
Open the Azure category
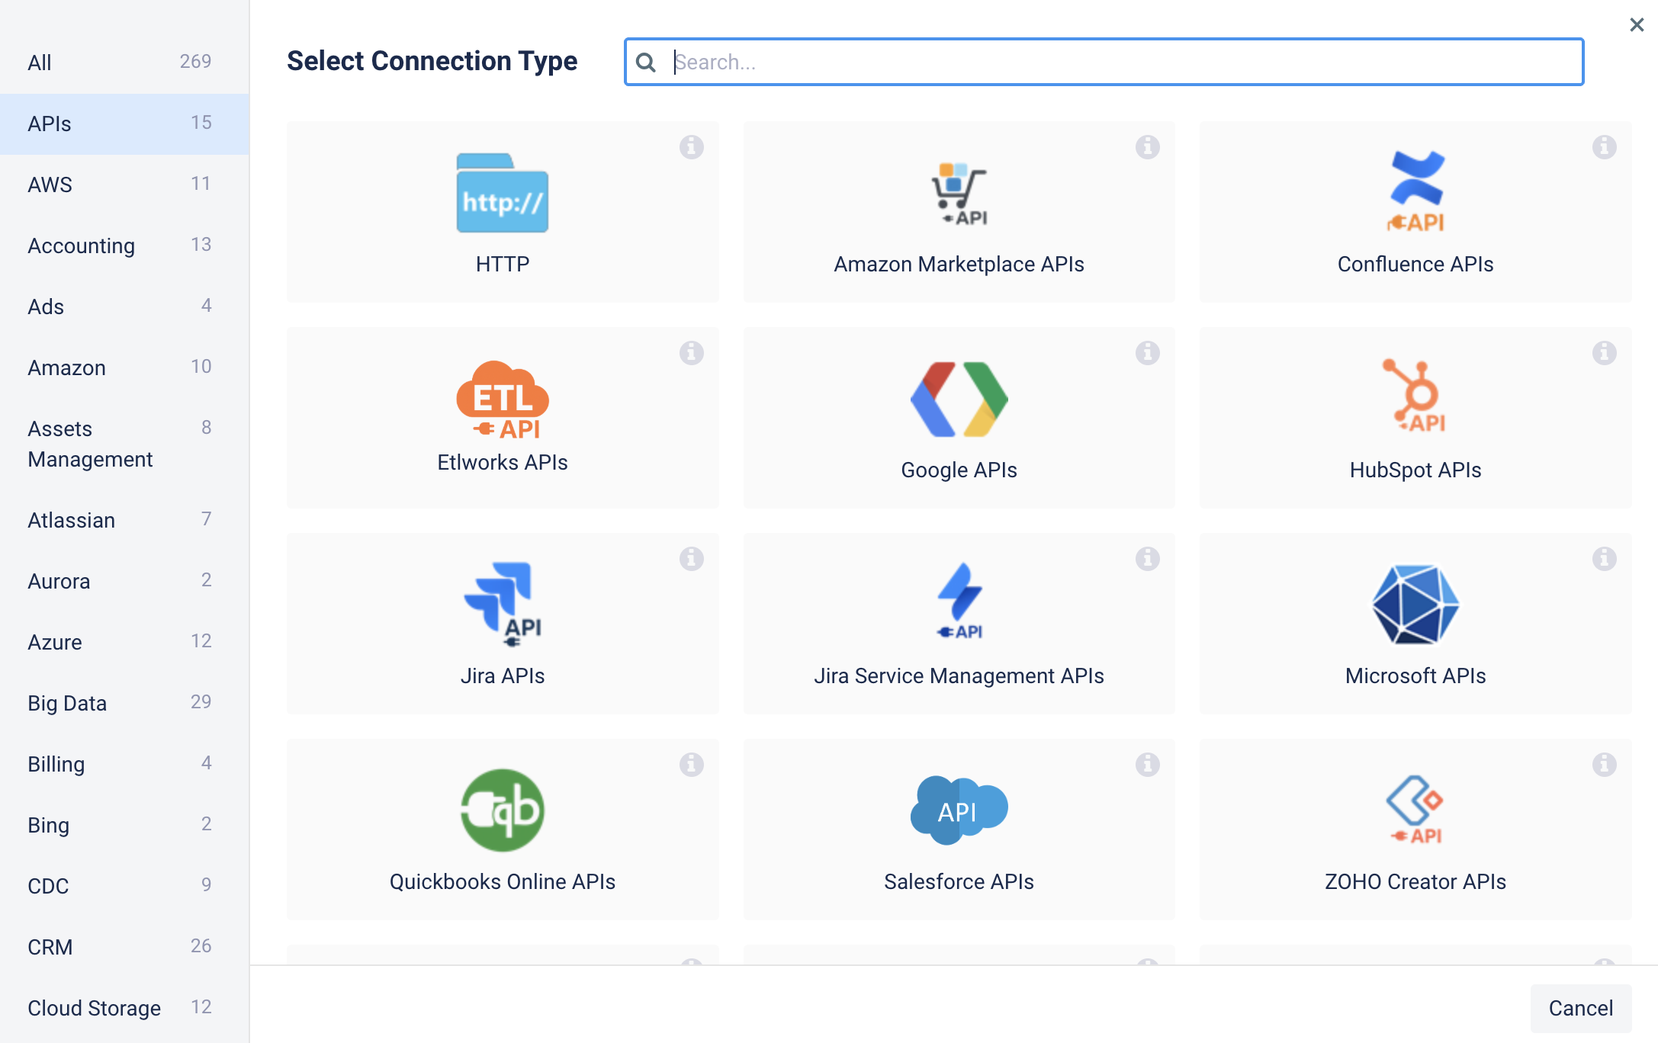124,642
